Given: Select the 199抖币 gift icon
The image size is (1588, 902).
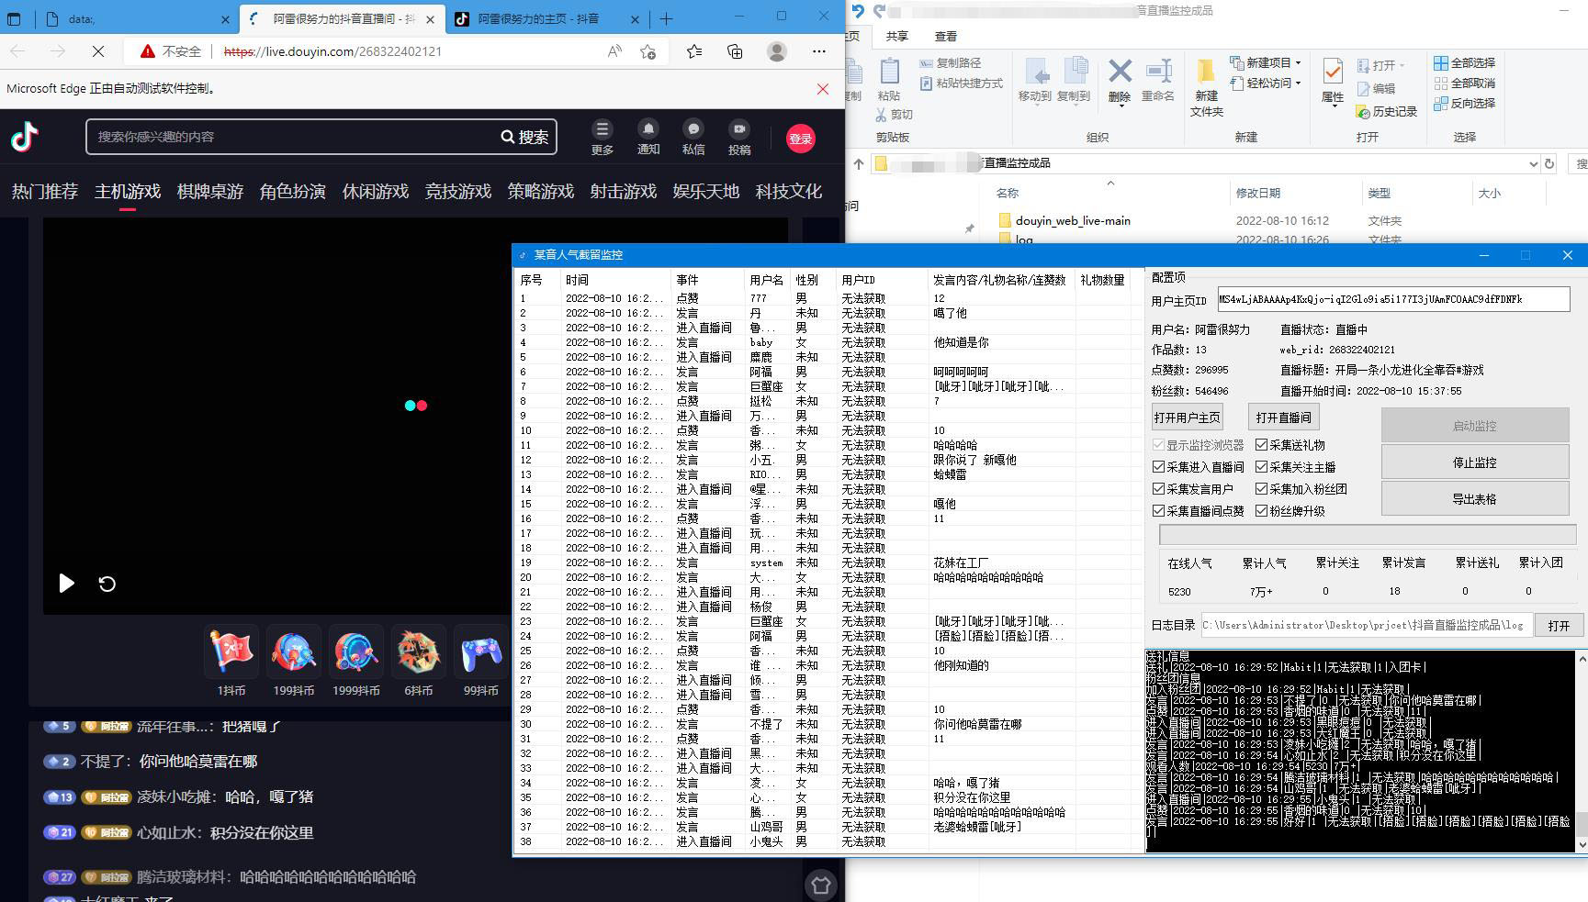Looking at the screenshot, I should pyautogui.click(x=294, y=652).
